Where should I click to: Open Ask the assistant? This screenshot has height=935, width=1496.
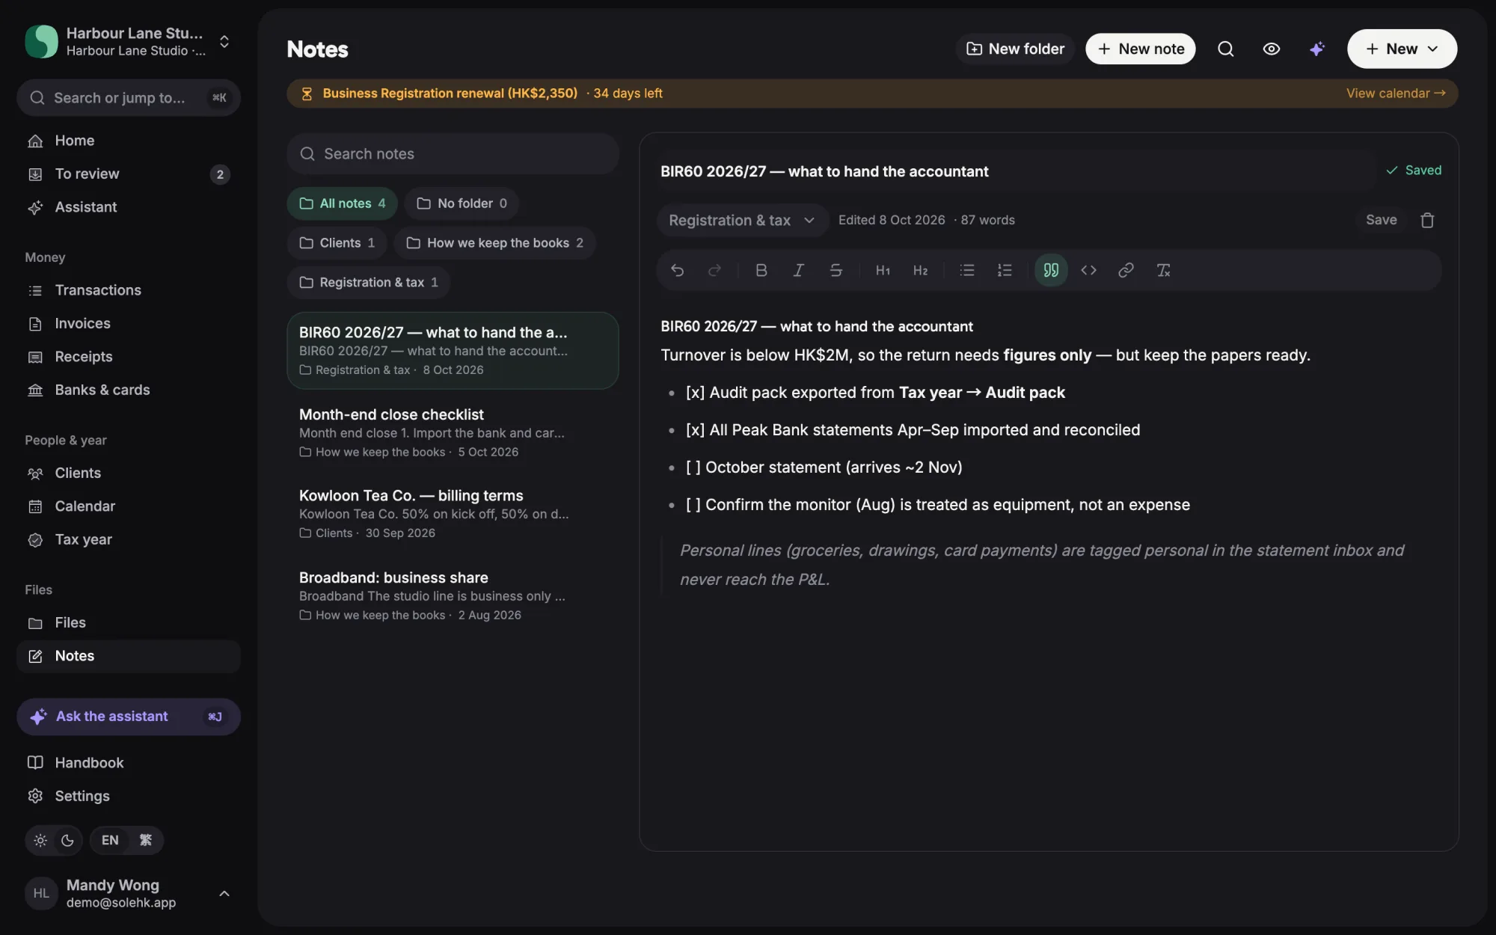(x=129, y=717)
